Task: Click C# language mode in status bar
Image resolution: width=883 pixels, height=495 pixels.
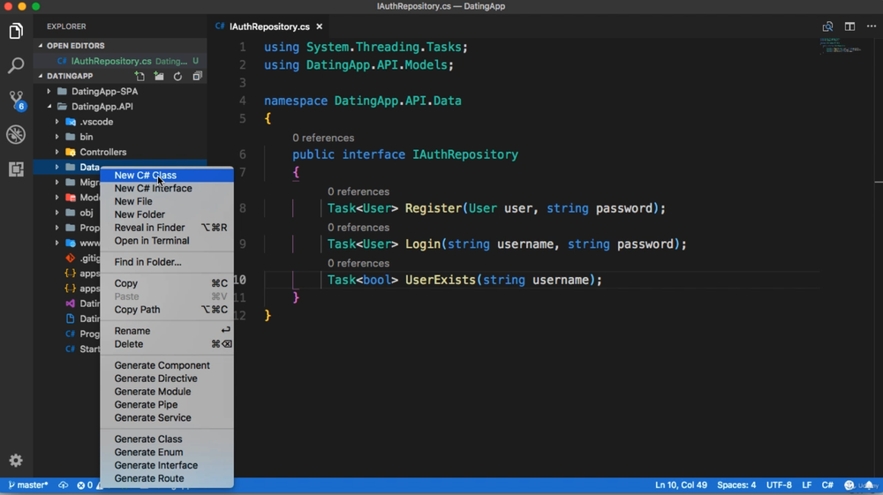Action: pyautogui.click(x=827, y=485)
